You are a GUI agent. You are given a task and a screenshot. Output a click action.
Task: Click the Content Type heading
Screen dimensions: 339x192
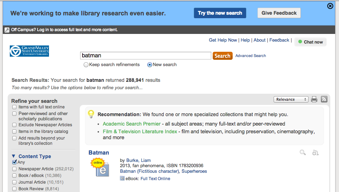pyautogui.click(x=35, y=156)
